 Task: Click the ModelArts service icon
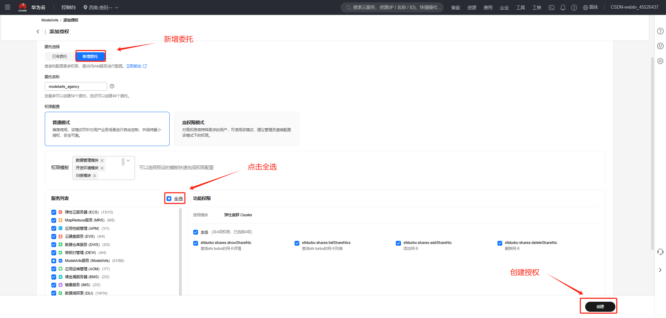pos(60,261)
